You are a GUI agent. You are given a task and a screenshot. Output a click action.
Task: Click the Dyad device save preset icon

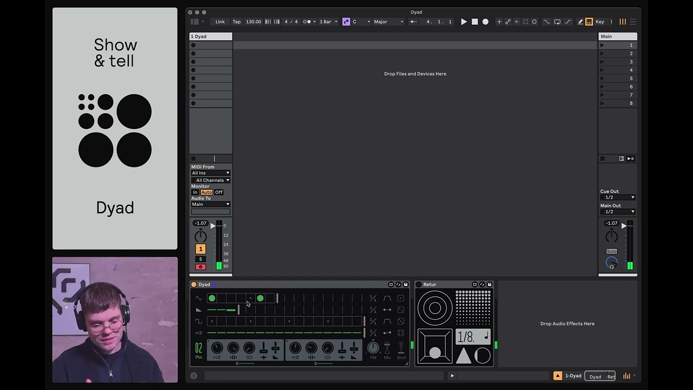click(406, 284)
